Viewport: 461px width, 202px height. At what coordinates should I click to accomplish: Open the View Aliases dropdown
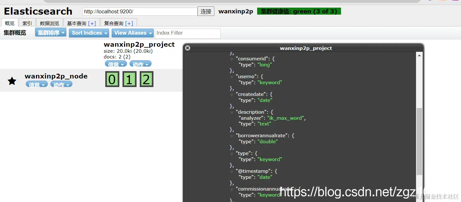click(132, 33)
